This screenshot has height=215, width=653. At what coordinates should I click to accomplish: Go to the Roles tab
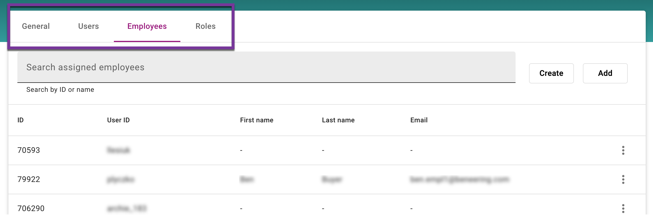click(x=205, y=26)
